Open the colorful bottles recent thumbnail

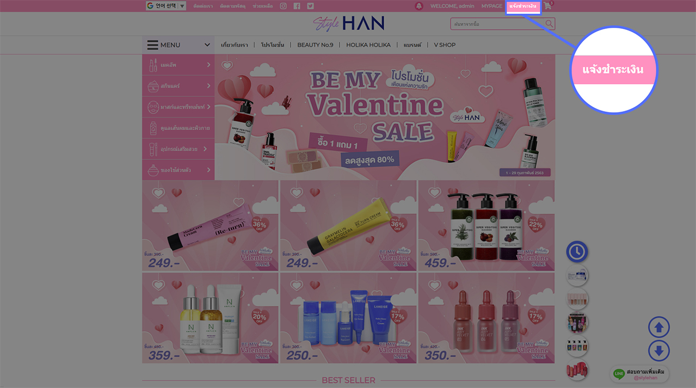click(x=577, y=322)
